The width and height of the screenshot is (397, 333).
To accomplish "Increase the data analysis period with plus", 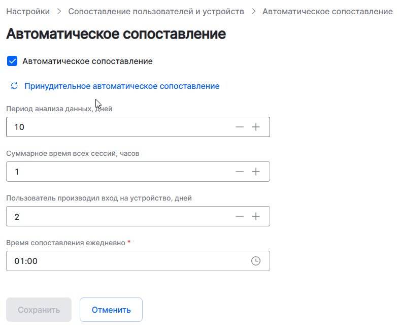I will [256, 127].
